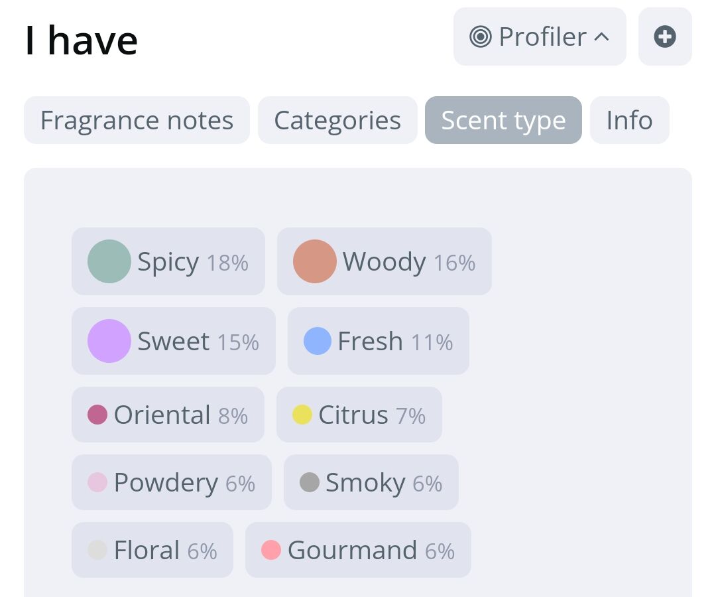The image size is (716, 597).
Task: Click the yellow Citrus color dot
Action: click(302, 415)
